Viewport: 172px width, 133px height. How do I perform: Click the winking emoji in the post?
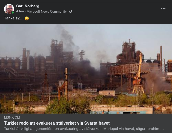27,18
